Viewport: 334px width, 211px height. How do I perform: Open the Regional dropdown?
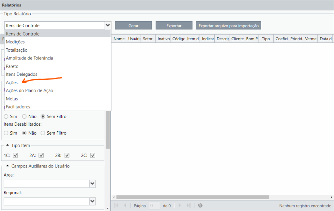(x=92, y=201)
